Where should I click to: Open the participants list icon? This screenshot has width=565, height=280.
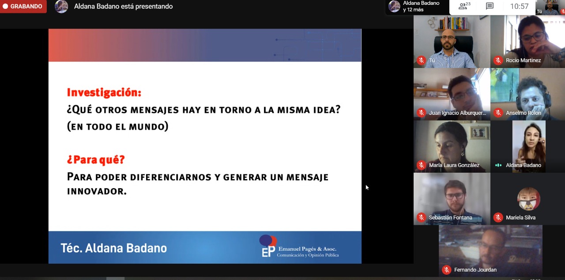tap(464, 6)
